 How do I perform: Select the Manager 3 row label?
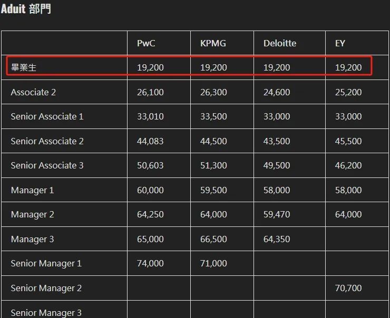(32, 239)
